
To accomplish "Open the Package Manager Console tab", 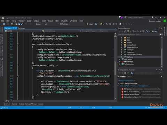I will (34, 104).
